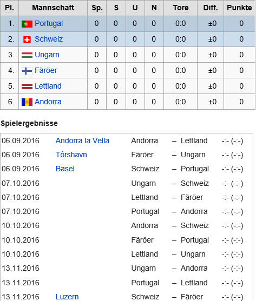The height and width of the screenshot is (301, 256).
Task: Open the Andorra team link
Action: pos(48,102)
